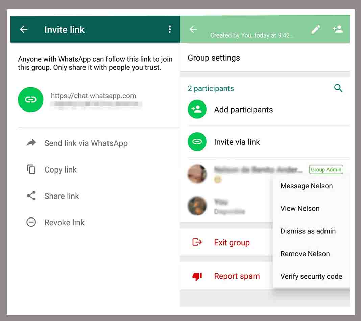Tap the Invite link title
Screen dimensions: 361x321
click(65, 29)
